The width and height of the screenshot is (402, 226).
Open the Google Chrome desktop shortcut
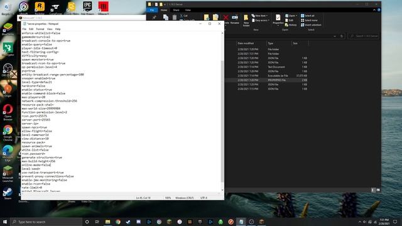tap(8, 133)
